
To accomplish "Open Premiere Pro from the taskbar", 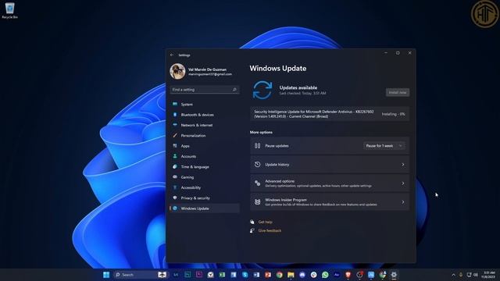I will click(x=199, y=275).
